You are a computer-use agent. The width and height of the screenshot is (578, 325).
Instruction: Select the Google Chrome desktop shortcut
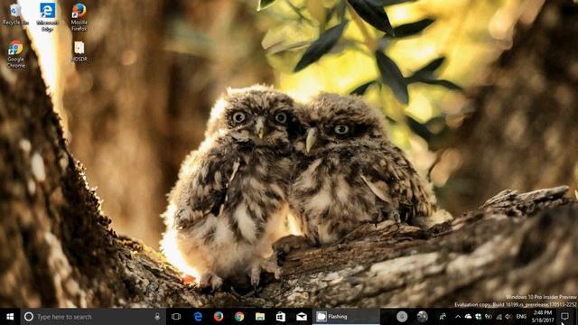pos(16,54)
